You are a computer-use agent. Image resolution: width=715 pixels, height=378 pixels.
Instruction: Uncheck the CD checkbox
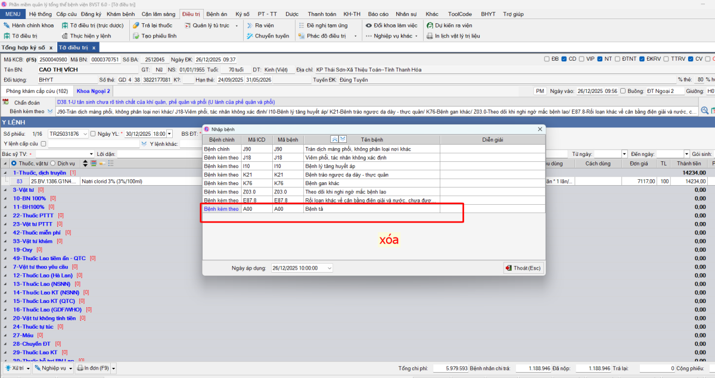[x=564, y=59]
